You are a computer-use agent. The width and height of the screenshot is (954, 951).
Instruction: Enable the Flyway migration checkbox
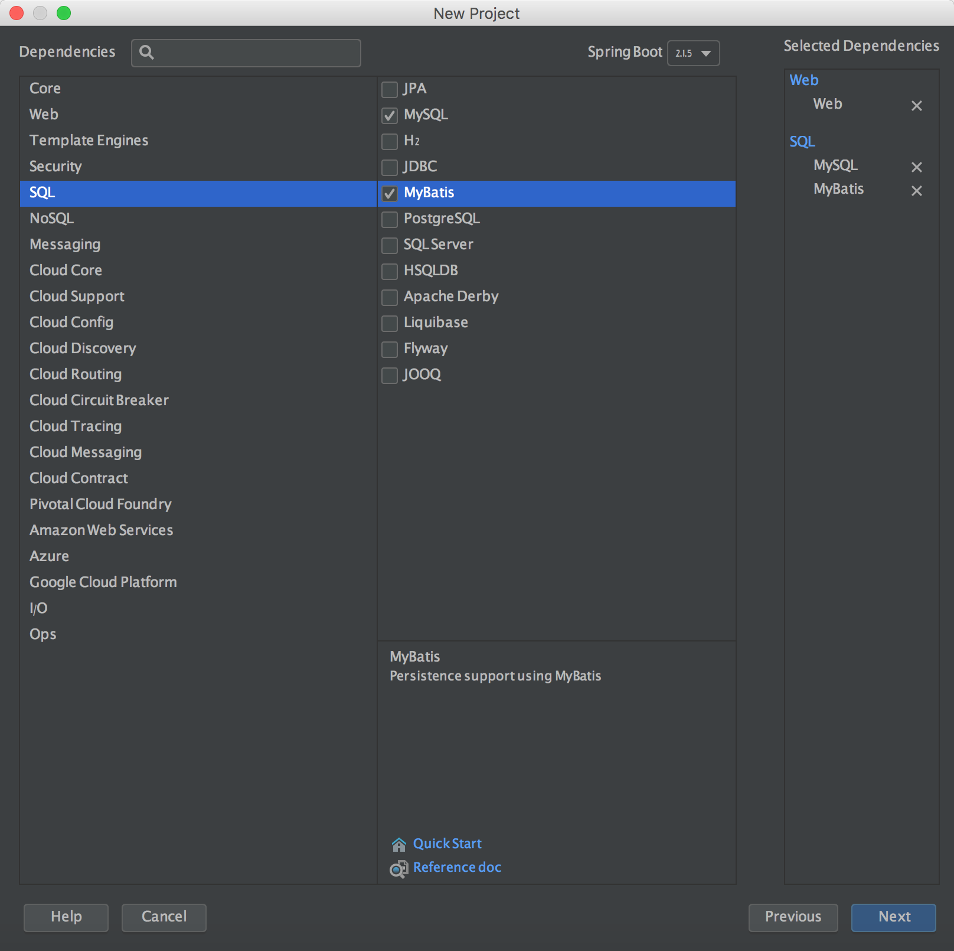coord(389,349)
